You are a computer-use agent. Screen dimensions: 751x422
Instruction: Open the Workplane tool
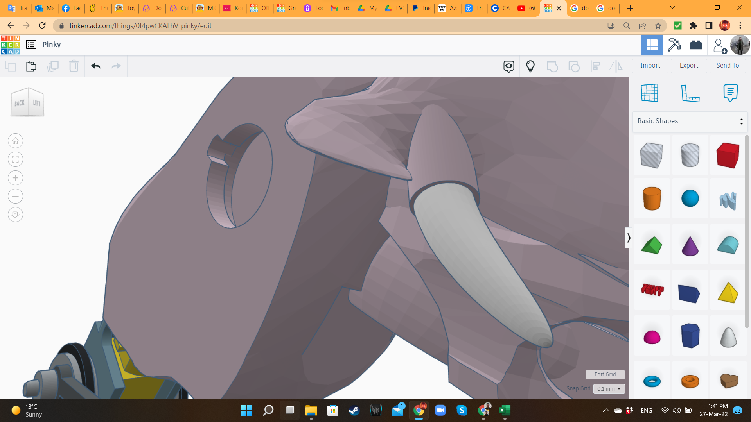650,93
